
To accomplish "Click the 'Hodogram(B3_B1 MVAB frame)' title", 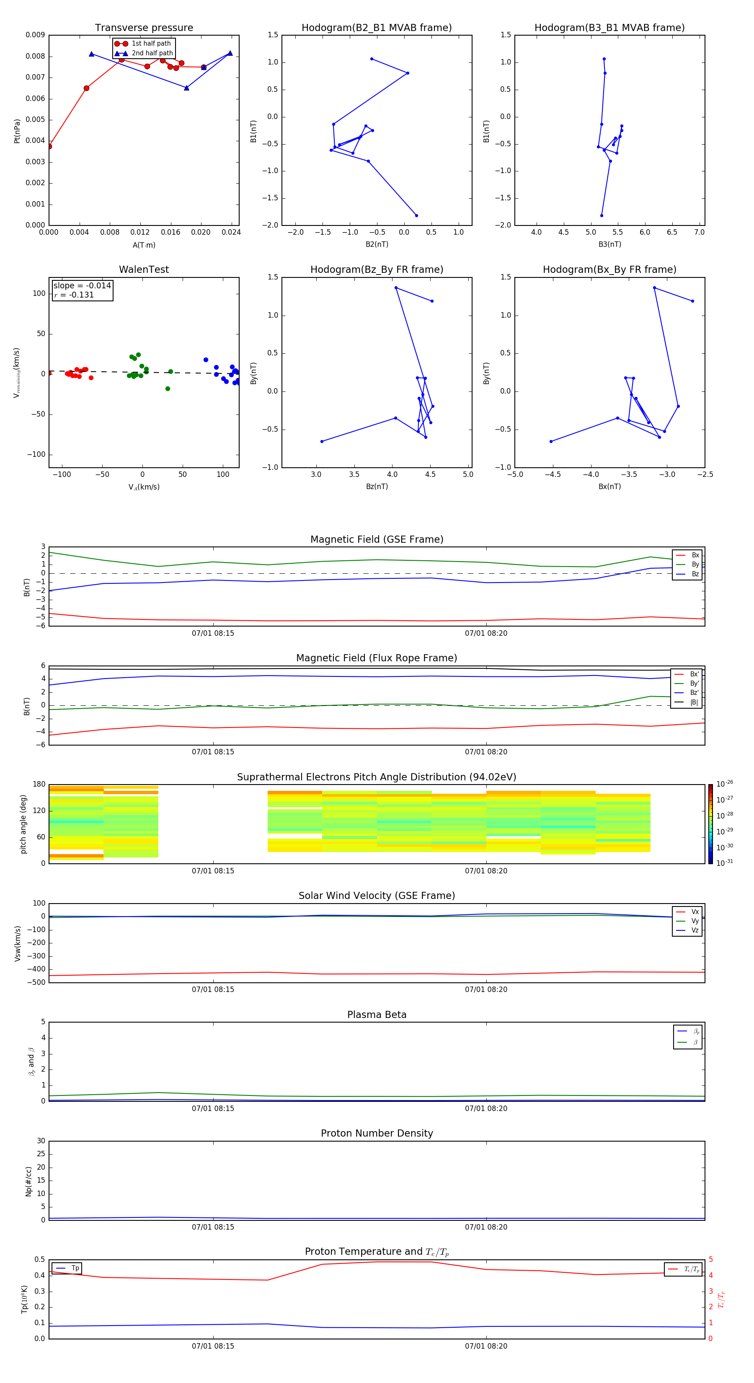I will point(609,28).
